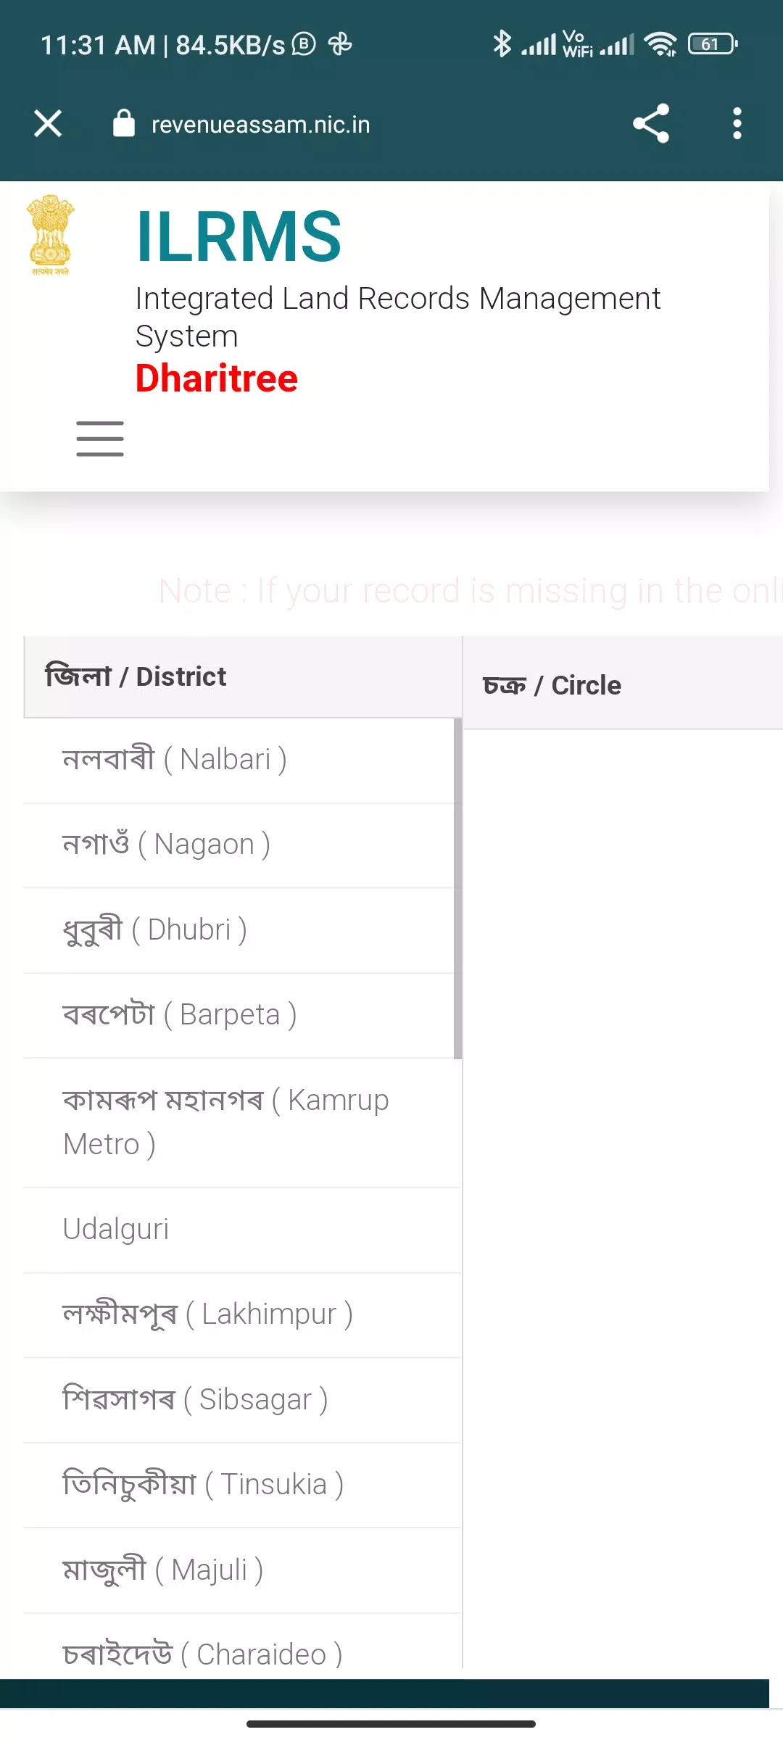
Task: Click the district list scrollbar
Action: (x=457, y=889)
